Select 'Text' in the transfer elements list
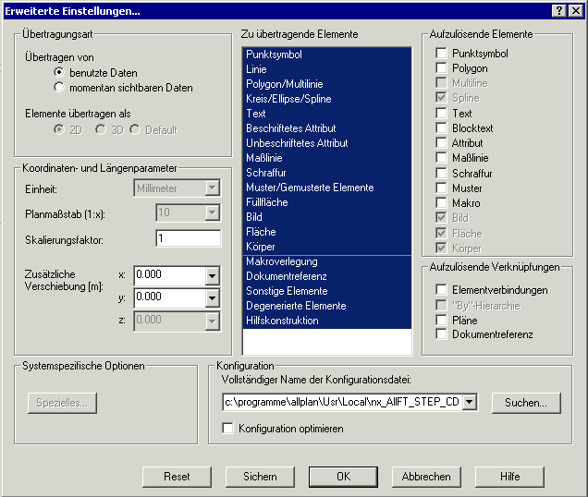The height and width of the screenshot is (497, 588). click(327, 114)
